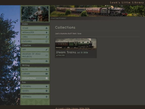Open Outlinks from the sidebar
145x109 pixels.
35,41
